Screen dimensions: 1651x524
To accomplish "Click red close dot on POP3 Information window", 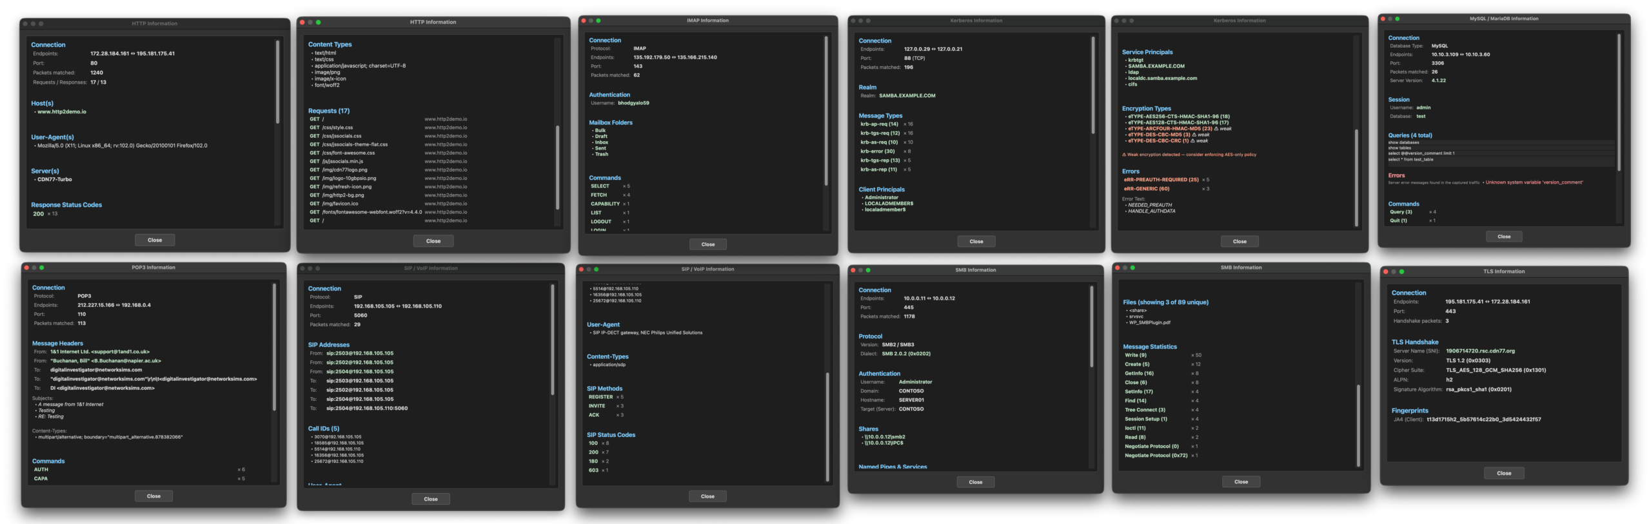I will [x=26, y=267].
